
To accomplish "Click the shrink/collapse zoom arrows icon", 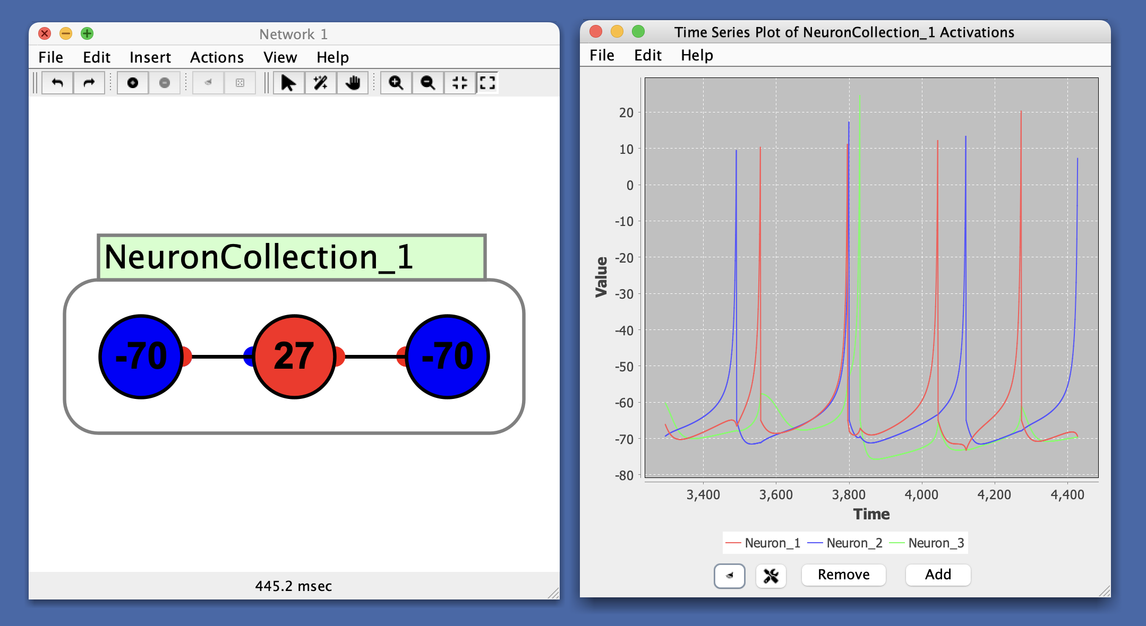I will [459, 83].
